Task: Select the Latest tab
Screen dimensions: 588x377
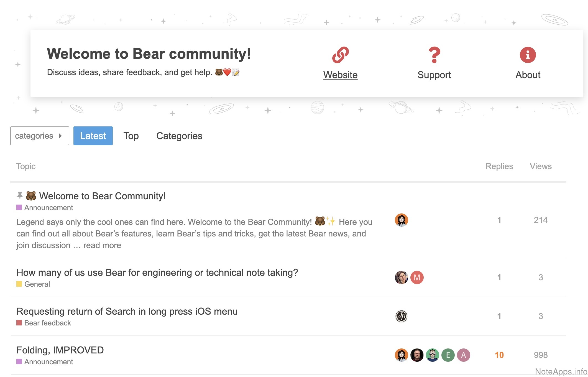Action: (x=93, y=136)
